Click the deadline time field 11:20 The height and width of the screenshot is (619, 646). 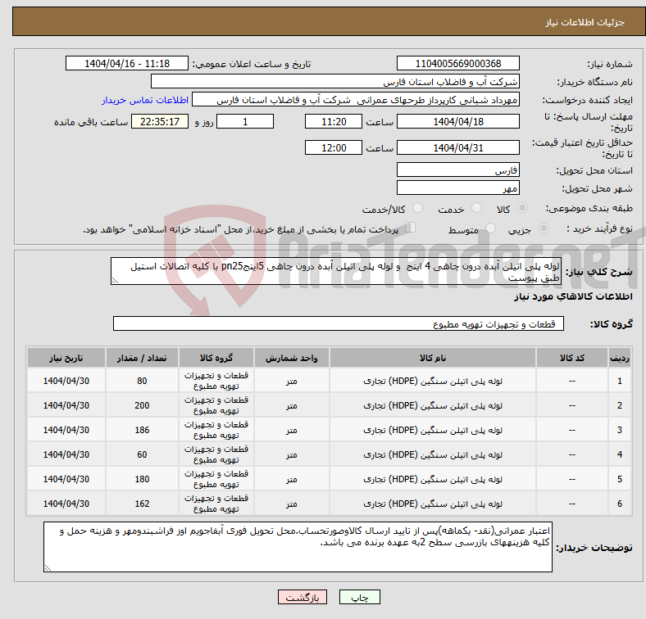tap(334, 122)
